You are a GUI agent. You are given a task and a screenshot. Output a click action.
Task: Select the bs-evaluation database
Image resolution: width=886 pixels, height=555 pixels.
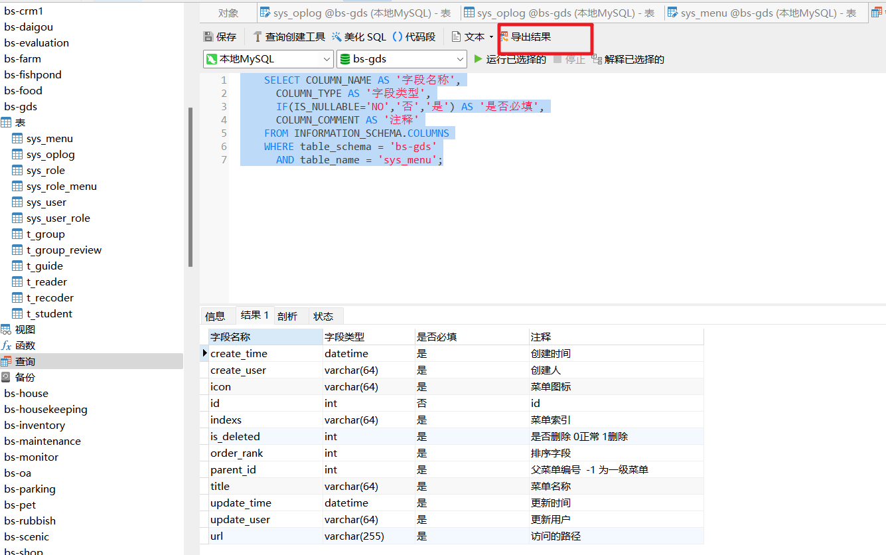[x=37, y=43]
